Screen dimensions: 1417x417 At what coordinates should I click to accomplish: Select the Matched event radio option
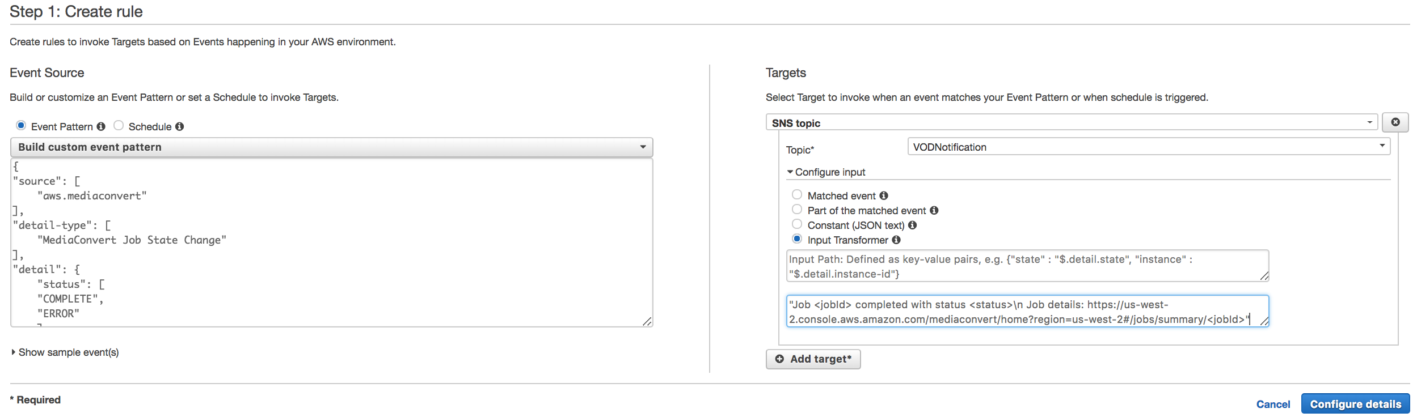pos(797,194)
